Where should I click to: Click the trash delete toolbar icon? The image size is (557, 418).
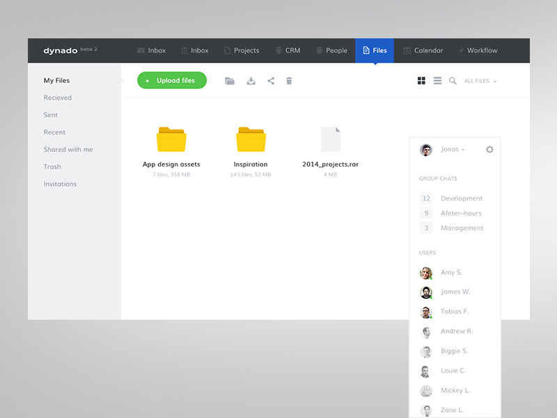(x=289, y=81)
